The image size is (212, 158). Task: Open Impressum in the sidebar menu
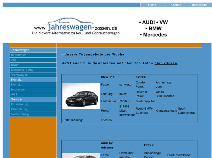[33, 90]
